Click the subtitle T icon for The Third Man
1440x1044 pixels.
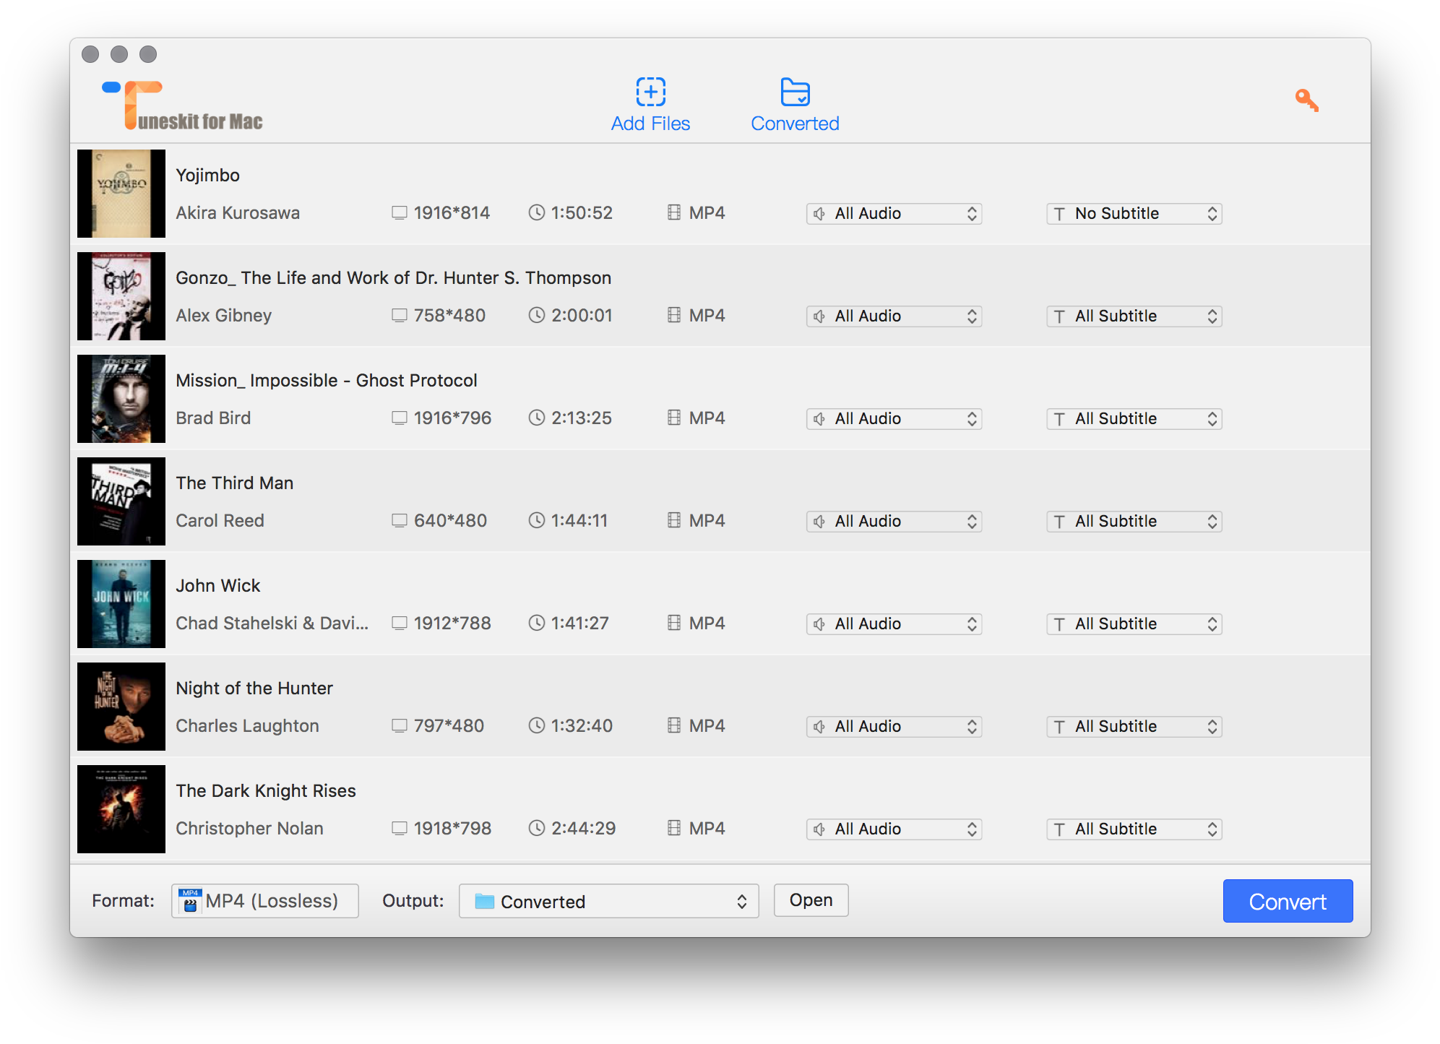(1059, 521)
